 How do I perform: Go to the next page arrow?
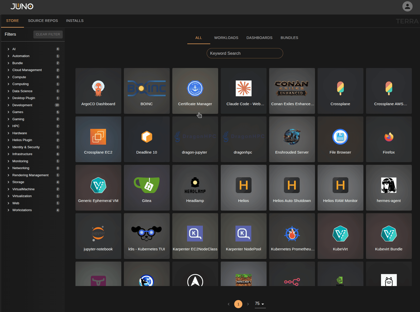tap(248, 304)
